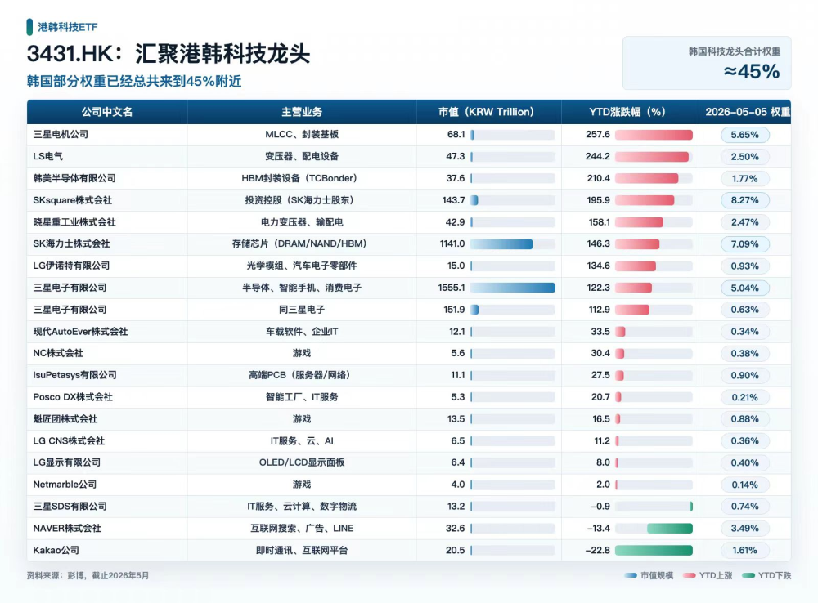Click the 公司中文名 column header
The width and height of the screenshot is (818, 603).
107,112
